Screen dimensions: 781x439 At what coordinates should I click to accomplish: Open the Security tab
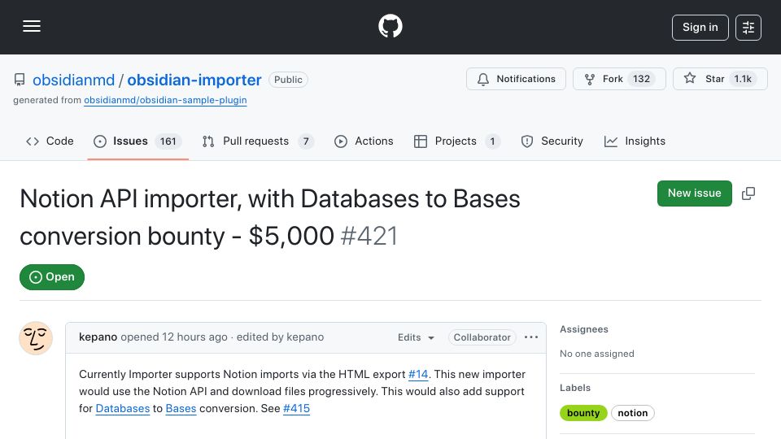coord(552,141)
